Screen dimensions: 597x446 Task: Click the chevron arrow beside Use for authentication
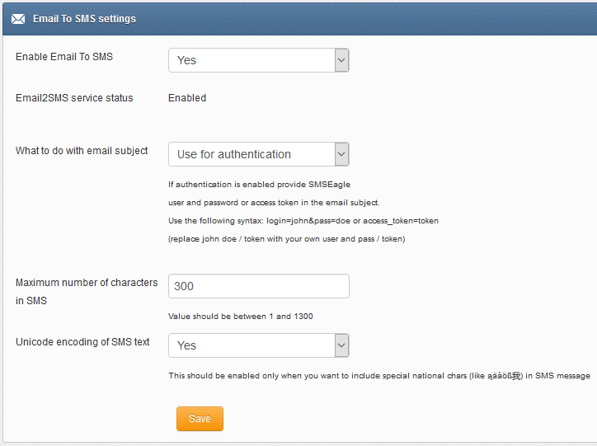click(x=341, y=154)
